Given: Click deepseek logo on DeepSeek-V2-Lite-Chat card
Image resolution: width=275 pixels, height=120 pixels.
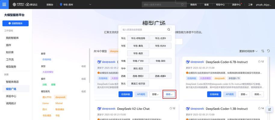Looking at the screenshot, I should click(106, 109).
